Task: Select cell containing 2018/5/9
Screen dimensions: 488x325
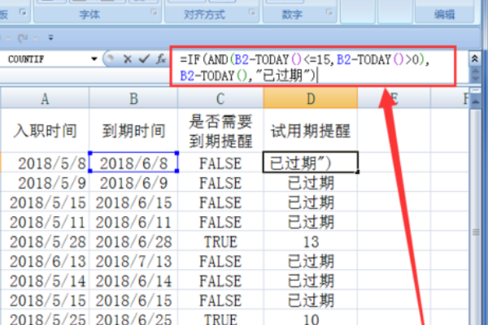Action: (x=45, y=182)
